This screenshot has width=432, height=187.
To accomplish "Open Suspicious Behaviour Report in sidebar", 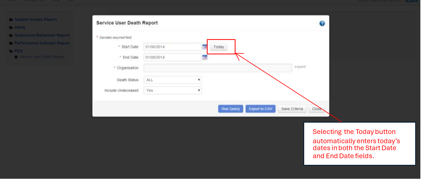I will 42,35.
